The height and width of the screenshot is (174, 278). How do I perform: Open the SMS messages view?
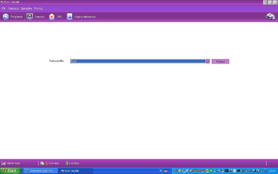tap(55, 17)
